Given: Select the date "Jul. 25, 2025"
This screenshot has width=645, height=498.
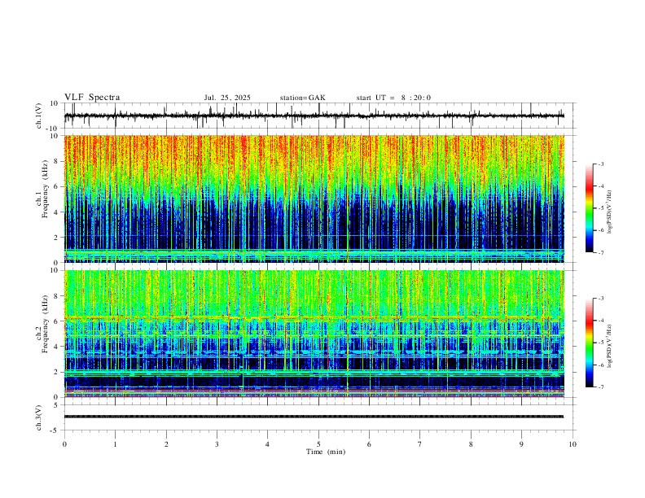Looking at the screenshot, I should pyautogui.click(x=227, y=98).
